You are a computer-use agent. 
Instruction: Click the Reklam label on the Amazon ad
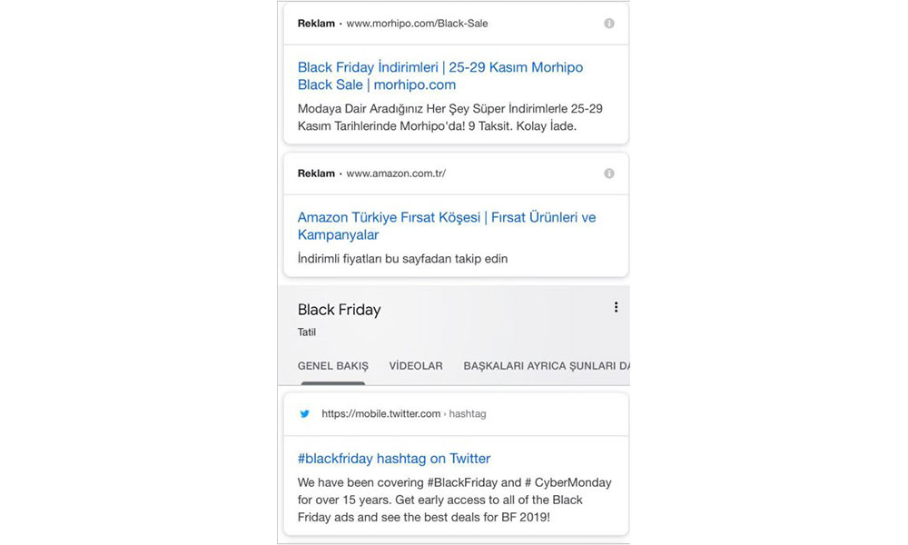click(316, 173)
